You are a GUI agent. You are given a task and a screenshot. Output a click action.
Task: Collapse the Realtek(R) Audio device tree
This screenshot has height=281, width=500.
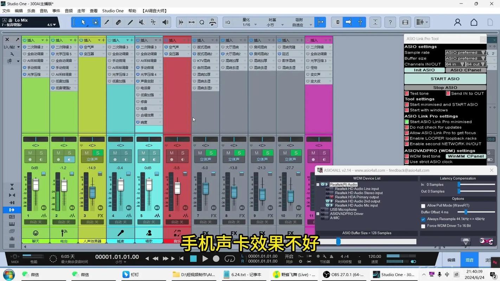(318, 184)
